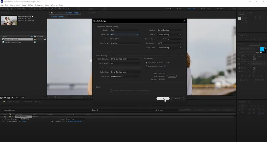Image resolution: width=267 pixels, height=142 pixels.
Task: Select the Zoom magnifier tool
Action: click(15, 9)
